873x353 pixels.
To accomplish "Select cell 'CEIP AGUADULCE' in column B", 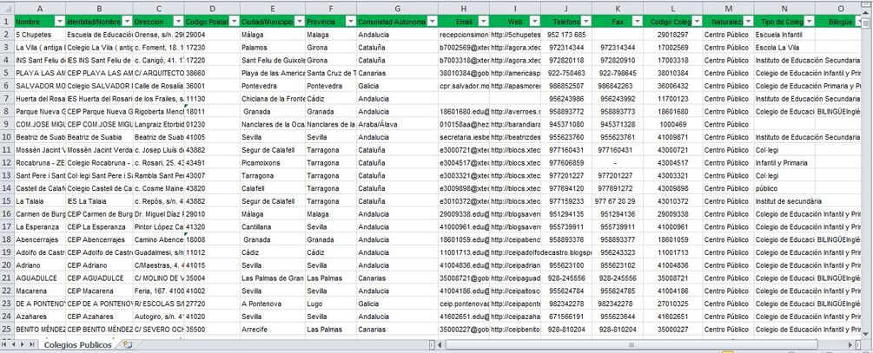I will [x=99, y=278].
